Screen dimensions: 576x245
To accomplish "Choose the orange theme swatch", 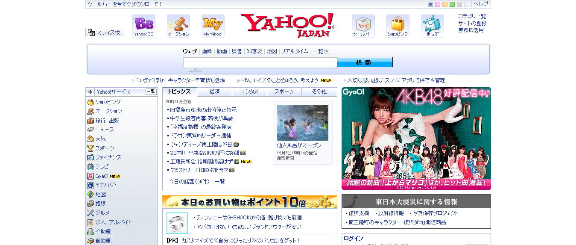I will coord(445,4).
